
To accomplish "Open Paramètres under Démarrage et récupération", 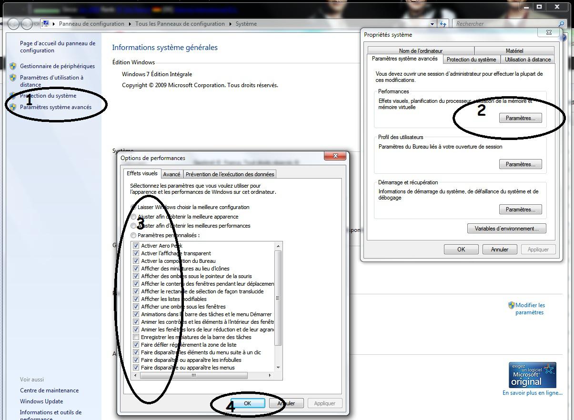I will tap(521, 210).
